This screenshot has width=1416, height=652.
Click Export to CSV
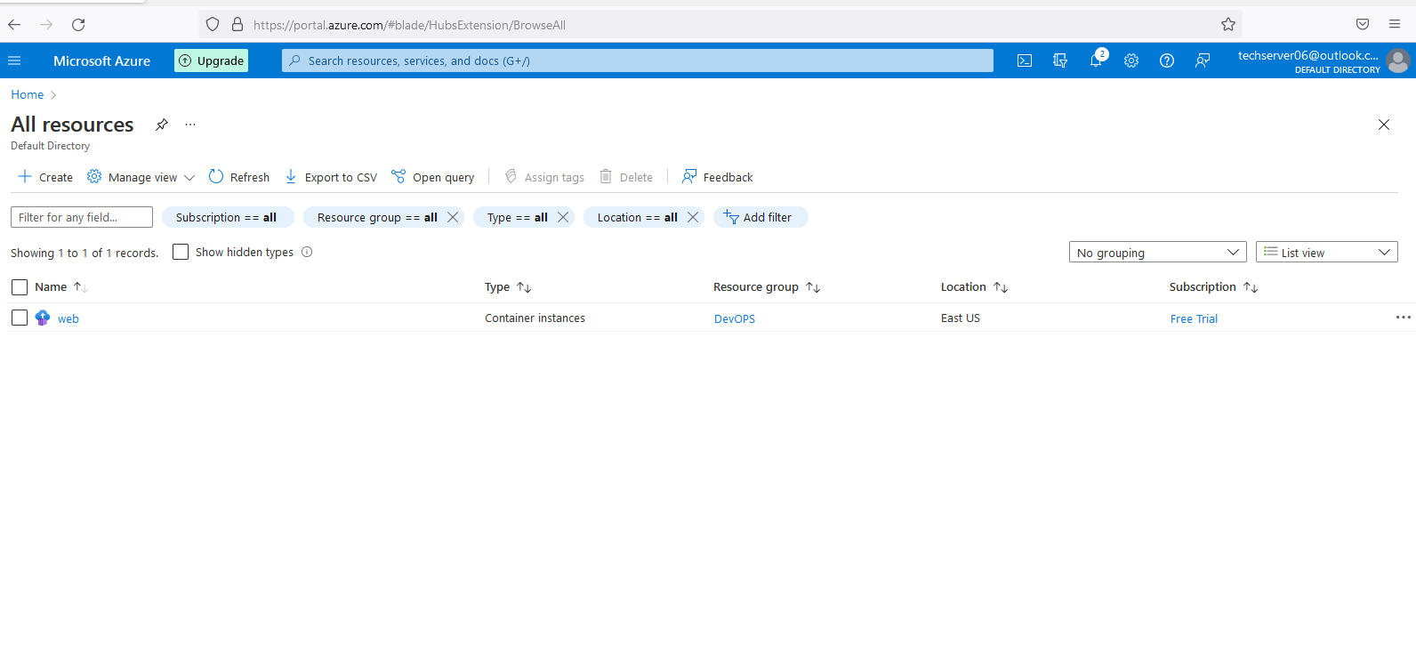coord(331,177)
